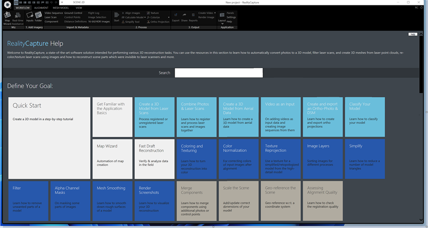Click the help circle icon beside RC
428x228 pixels.
pyautogui.click(x=422, y=7)
